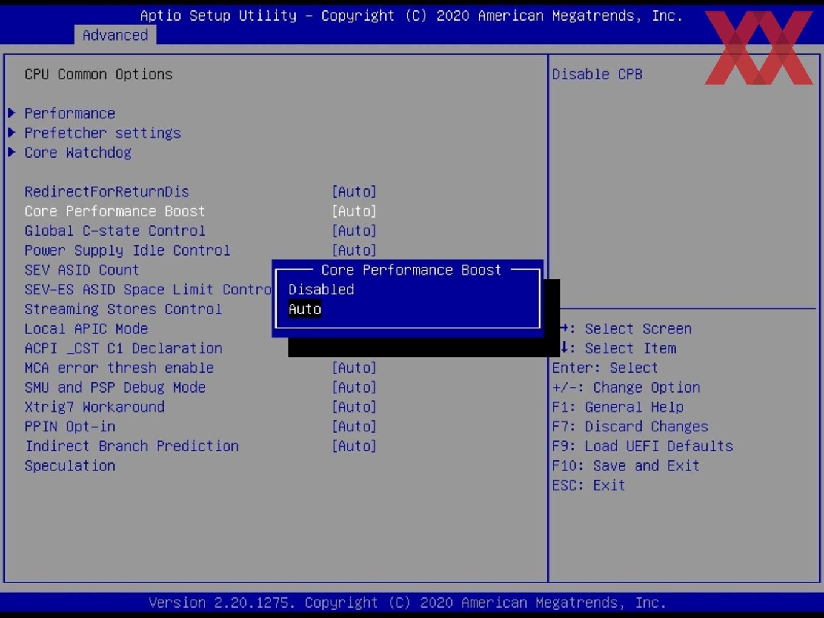Select the Streaming Stores Control label
Viewport: 824px width, 618px height.
click(x=123, y=309)
